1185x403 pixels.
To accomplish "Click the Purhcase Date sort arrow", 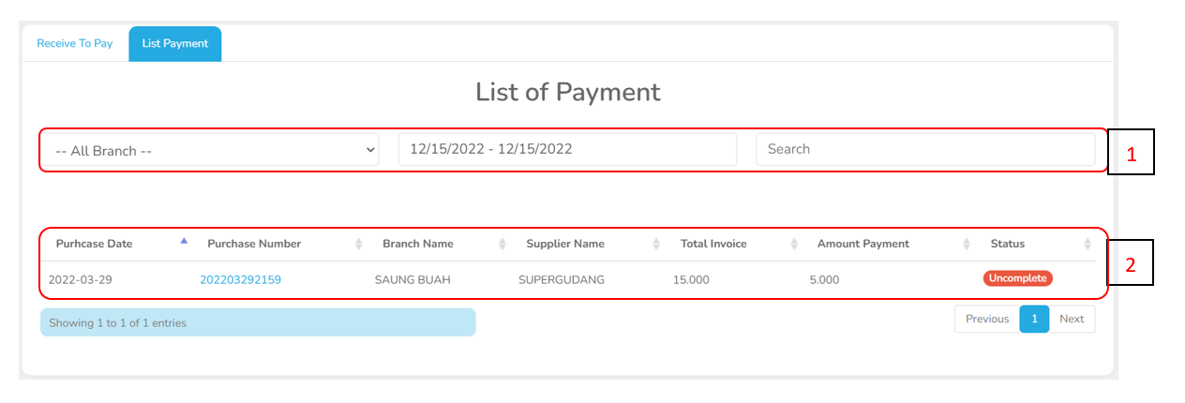I will pyautogui.click(x=184, y=242).
